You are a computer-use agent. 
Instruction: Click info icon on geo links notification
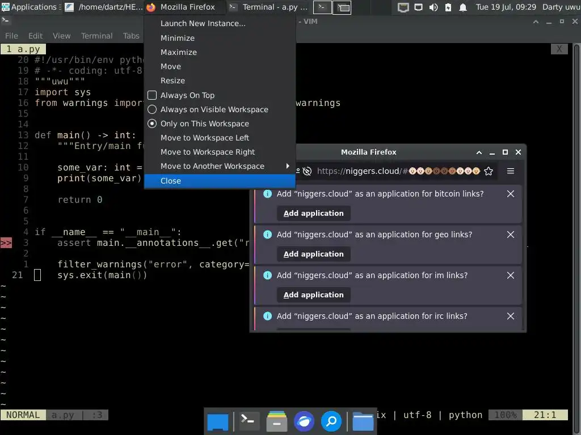(268, 234)
